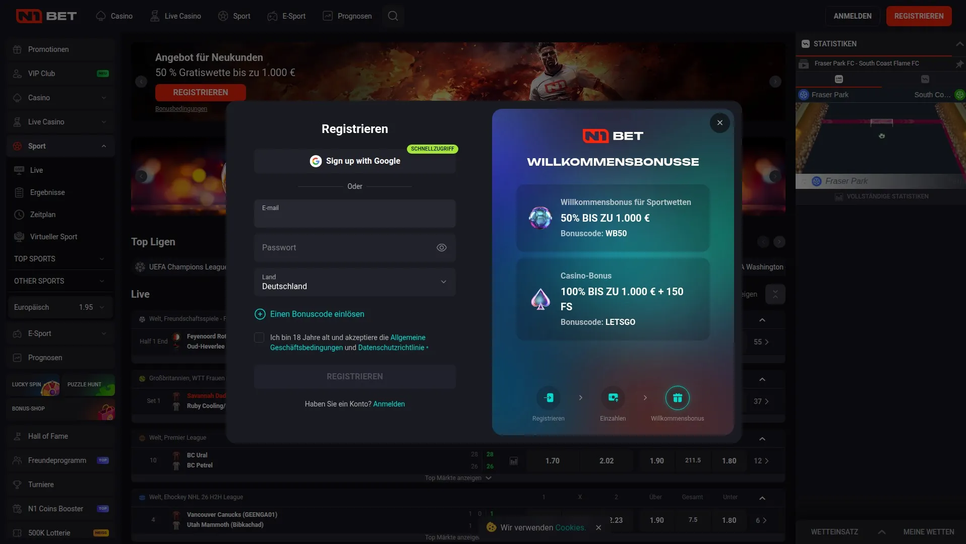
Task: Click the Passwort input field
Action: [x=355, y=248]
